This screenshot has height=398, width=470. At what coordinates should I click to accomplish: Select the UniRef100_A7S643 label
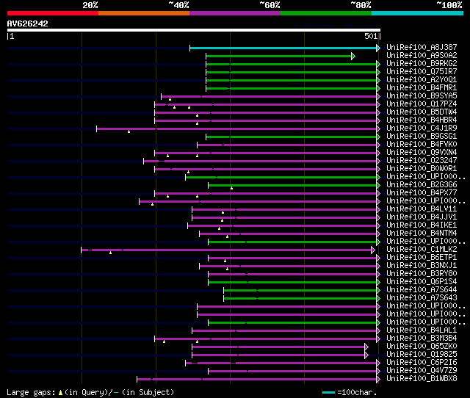click(422, 298)
